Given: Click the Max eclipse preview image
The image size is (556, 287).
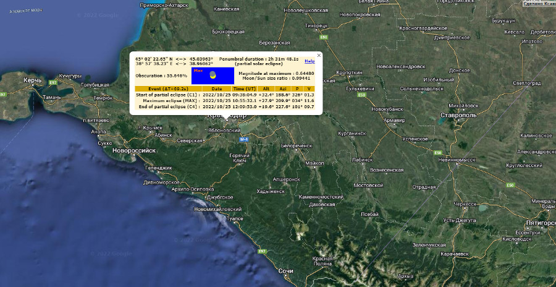Looking at the screenshot, I should [213, 75].
